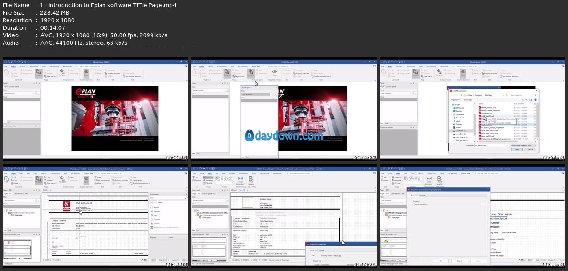Select the NFPA_inch_bas001.zw9 file
Screen dimensions: 568x271
[488, 130]
